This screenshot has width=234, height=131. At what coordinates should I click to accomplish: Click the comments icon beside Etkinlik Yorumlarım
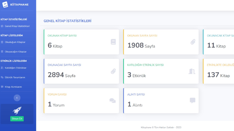click(2, 77)
